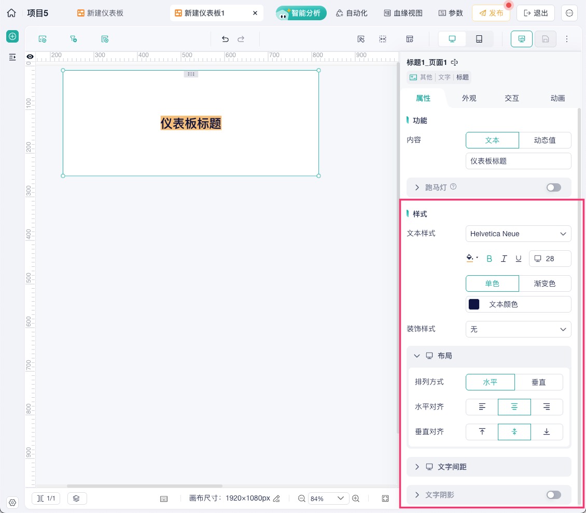Viewport: 586px width, 513px height.
Task: Collapse the 布局 section
Action: (417, 356)
